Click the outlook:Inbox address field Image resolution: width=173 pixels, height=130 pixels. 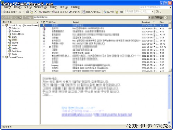91,17
